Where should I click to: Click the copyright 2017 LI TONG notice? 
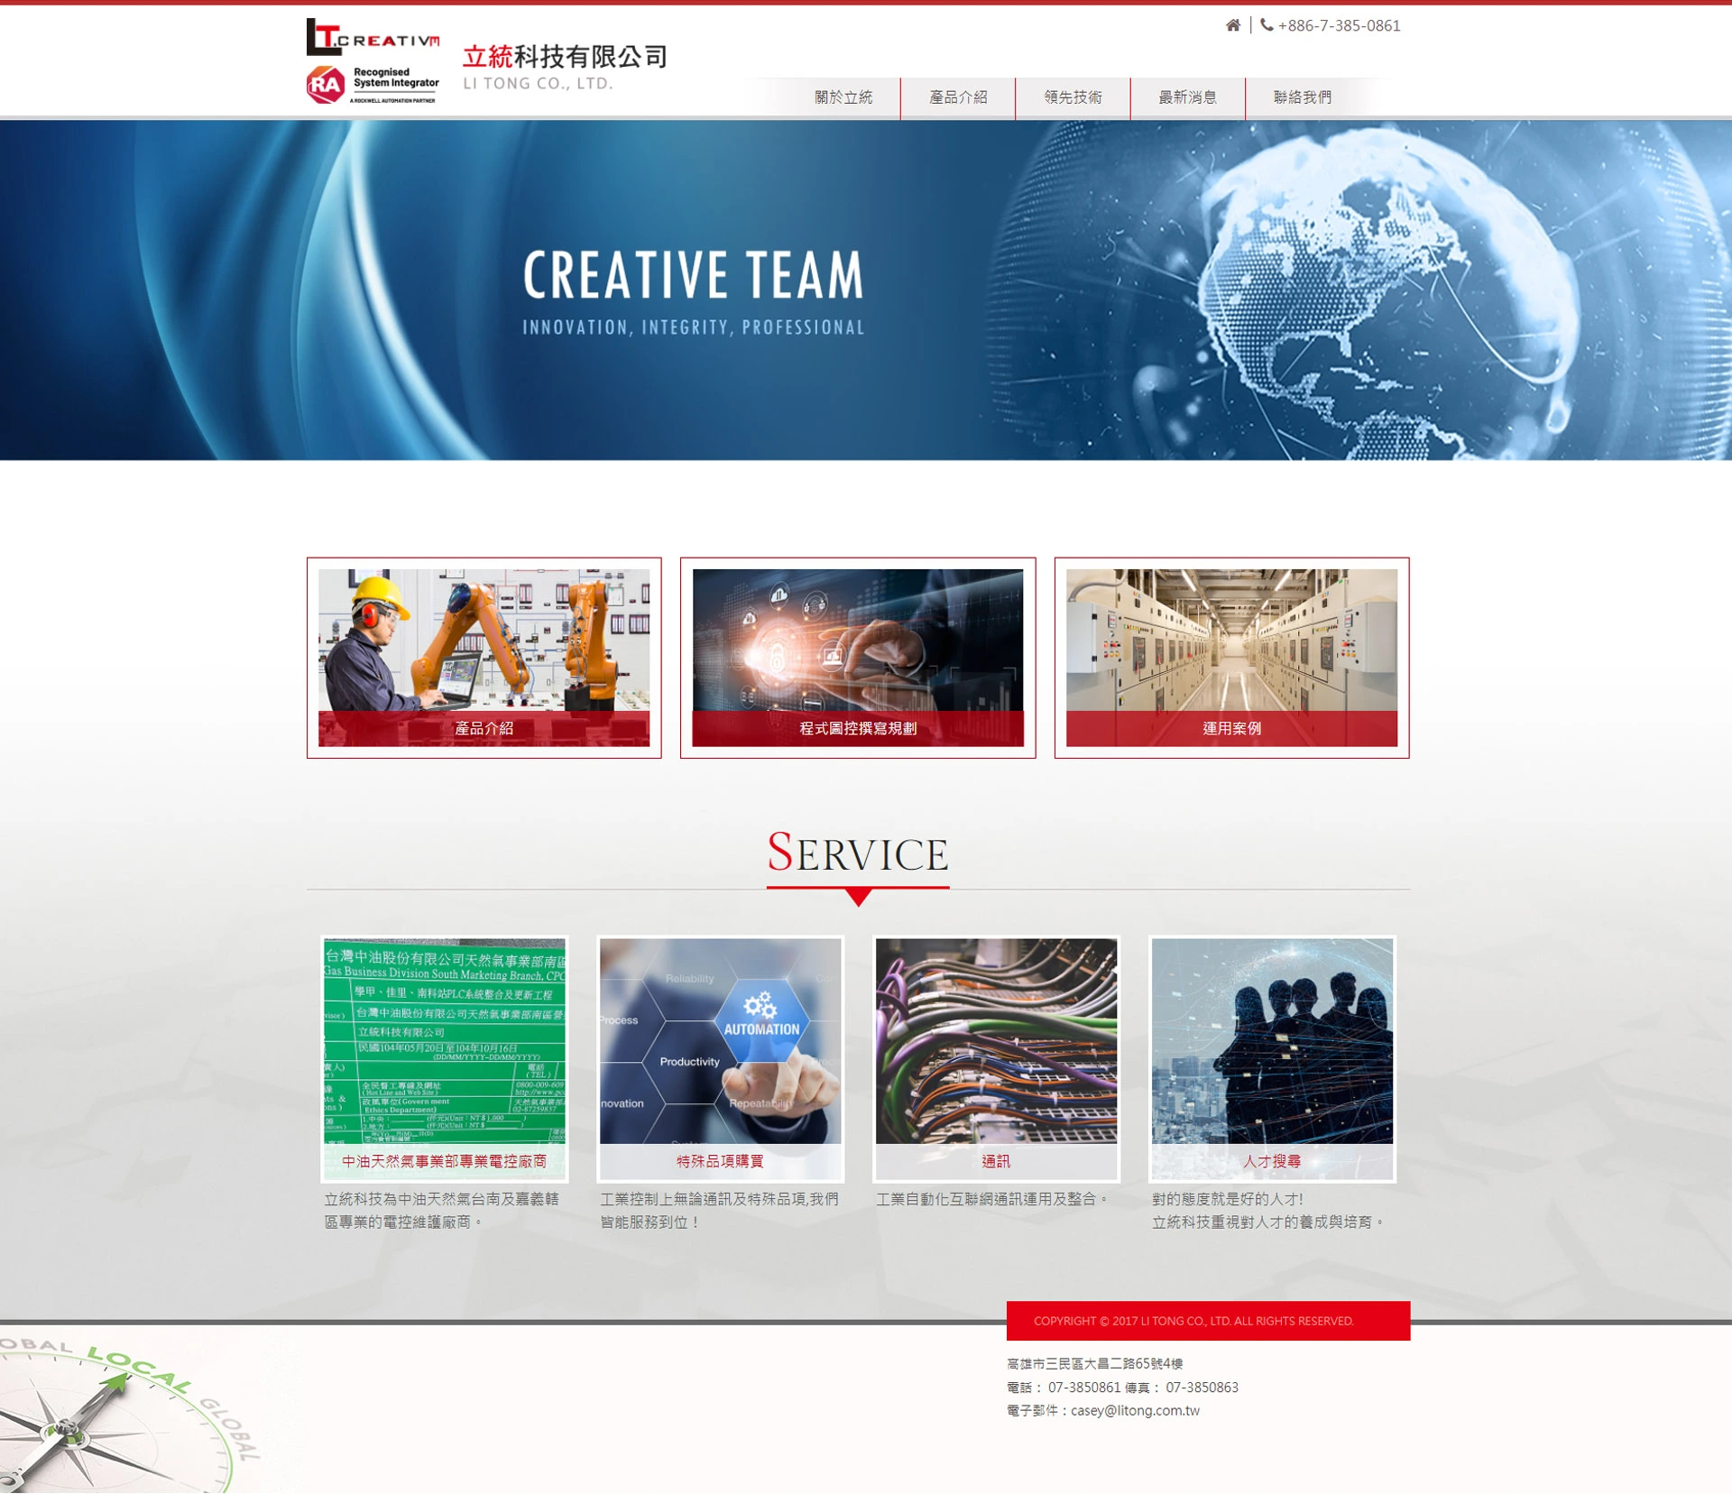click(x=1193, y=1321)
